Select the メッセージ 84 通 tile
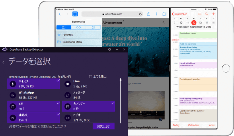 (88, 95)
